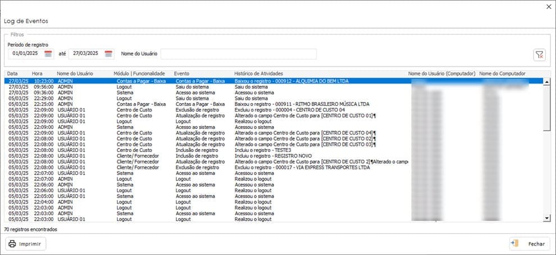Select the 22:05:00 USUÁRIO 01 Sistema row
The image size is (556, 255).
274,196
